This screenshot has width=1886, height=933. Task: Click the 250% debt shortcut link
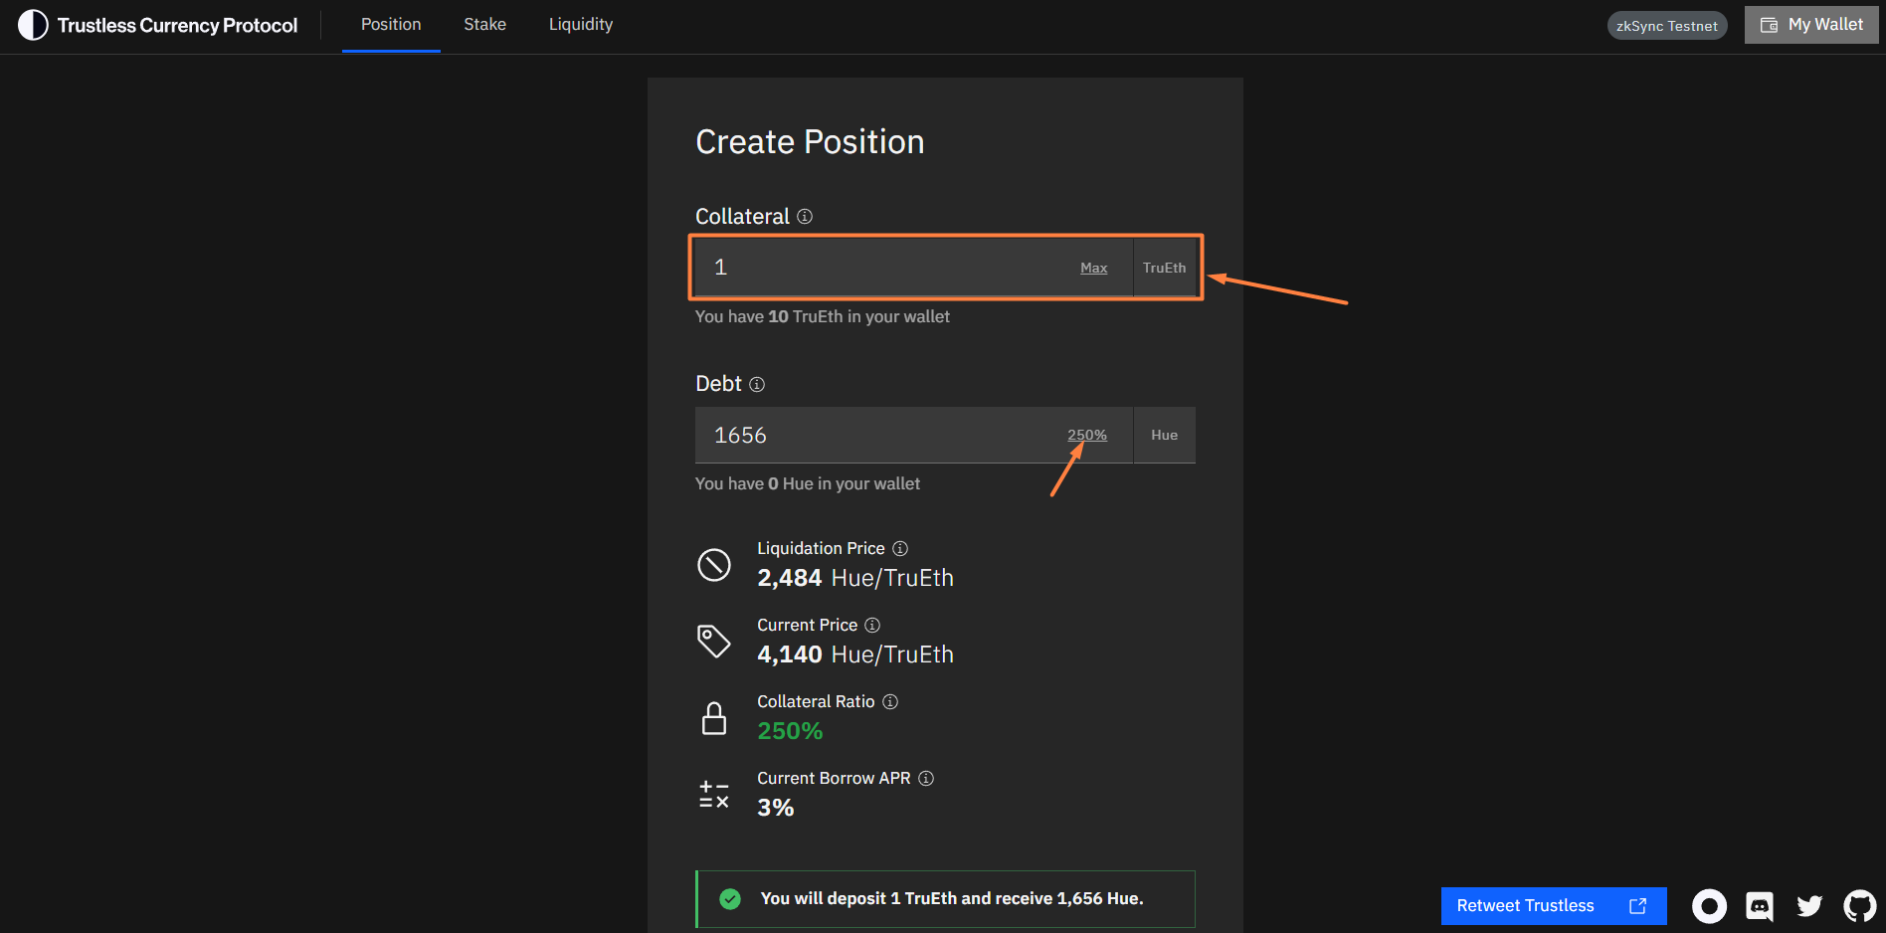tap(1086, 435)
